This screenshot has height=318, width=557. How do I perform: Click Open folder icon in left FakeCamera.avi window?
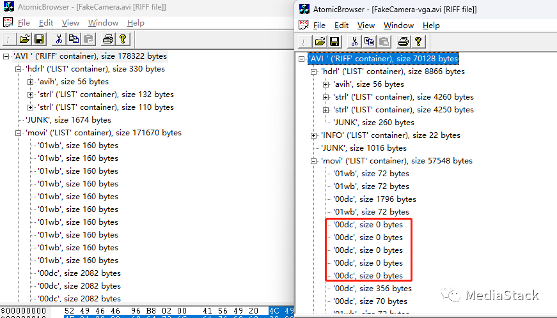click(24, 39)
